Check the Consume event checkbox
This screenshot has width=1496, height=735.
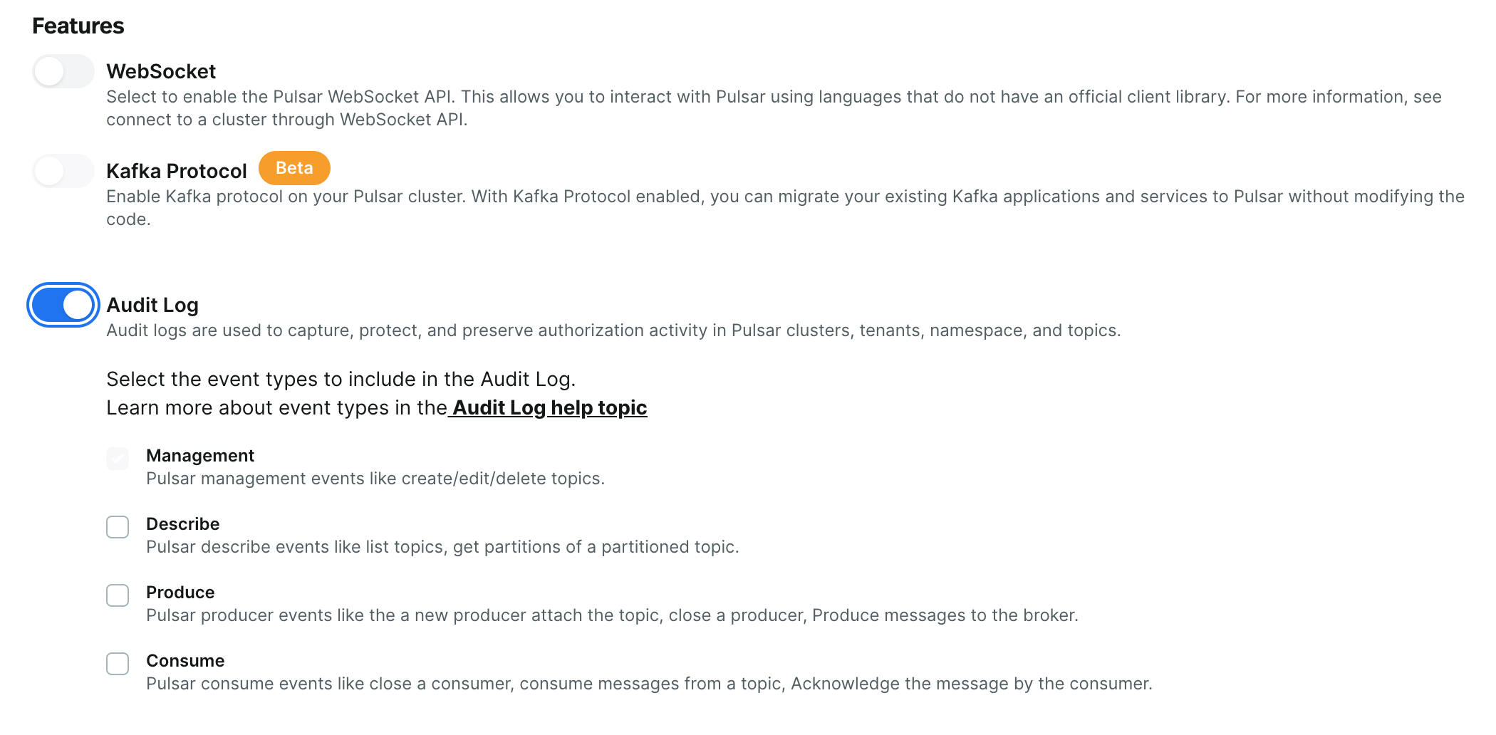click(x=118, y=664)
